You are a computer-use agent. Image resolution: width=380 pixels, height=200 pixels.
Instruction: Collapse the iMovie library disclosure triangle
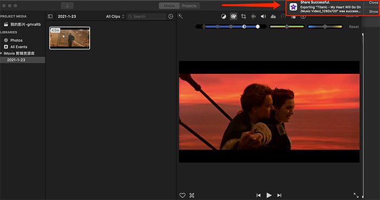click(1, 53)
